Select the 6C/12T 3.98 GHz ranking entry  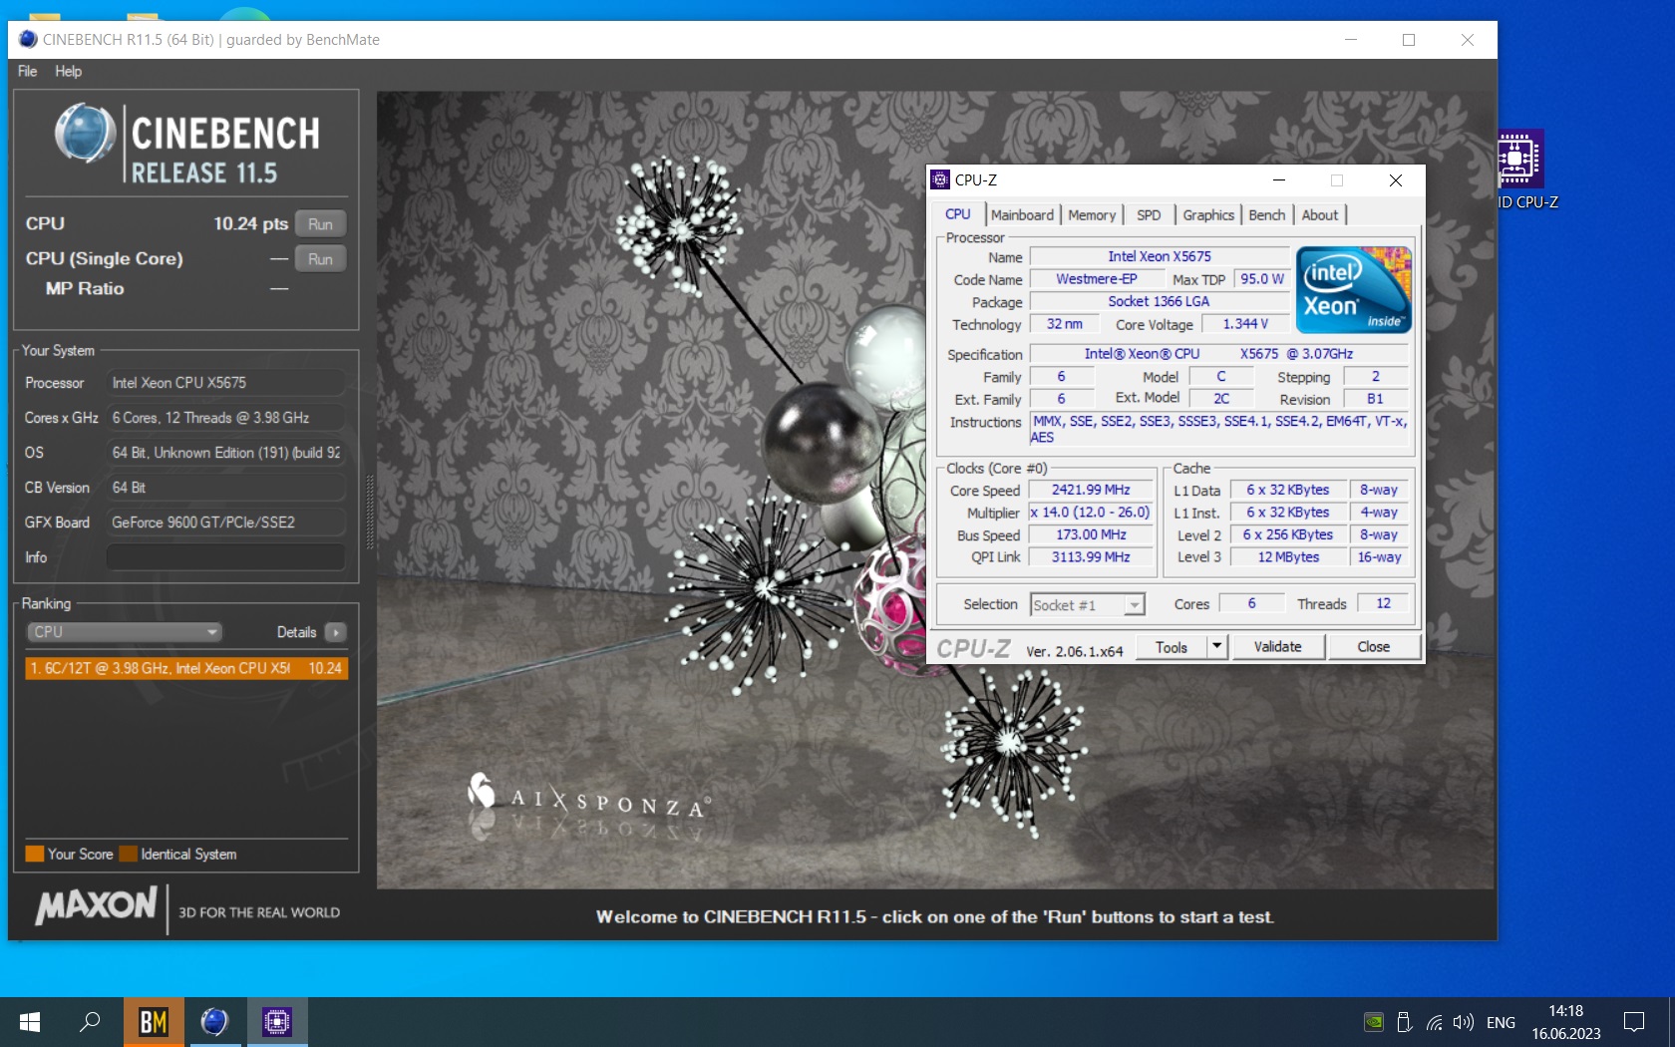(186, 668)
